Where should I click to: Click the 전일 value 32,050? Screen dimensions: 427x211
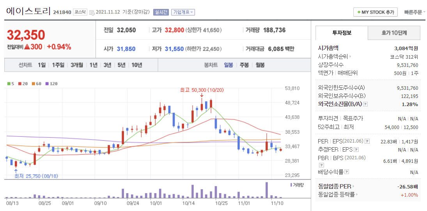[x=126, y=30]
